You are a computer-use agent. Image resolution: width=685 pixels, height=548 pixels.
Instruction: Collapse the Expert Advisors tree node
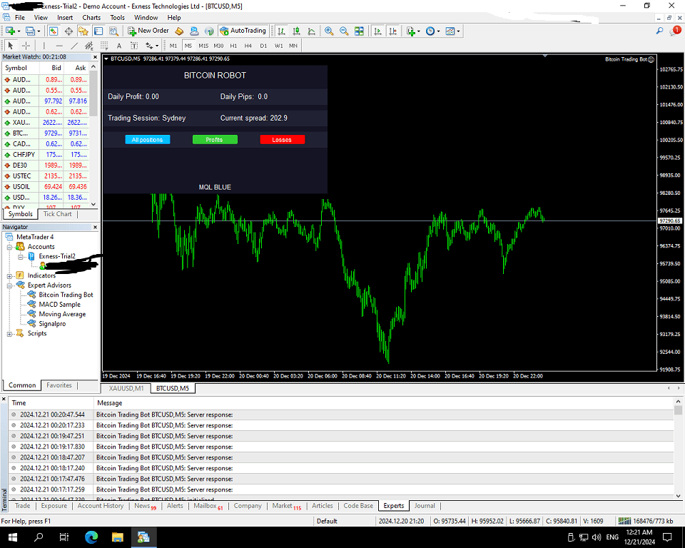pyautogui.click(x=9, y=285)
